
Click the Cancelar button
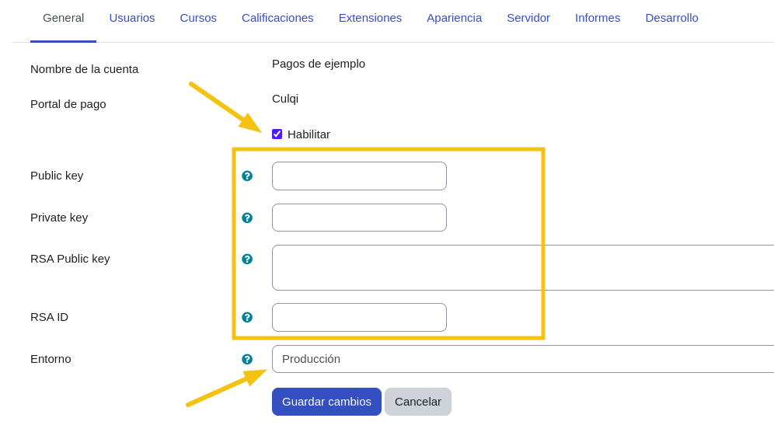[x=418, y=402]
